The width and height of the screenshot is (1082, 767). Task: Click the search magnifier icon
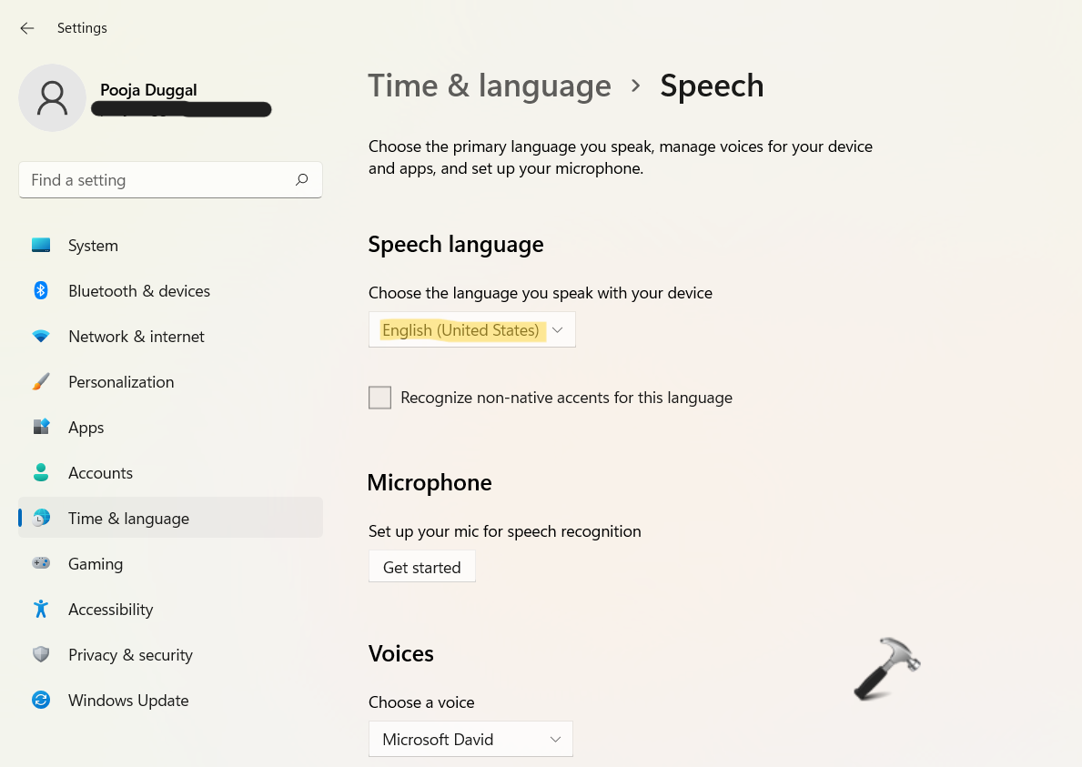point(301,180)
